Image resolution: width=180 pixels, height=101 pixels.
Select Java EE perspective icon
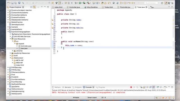click(x=166, y=3)
